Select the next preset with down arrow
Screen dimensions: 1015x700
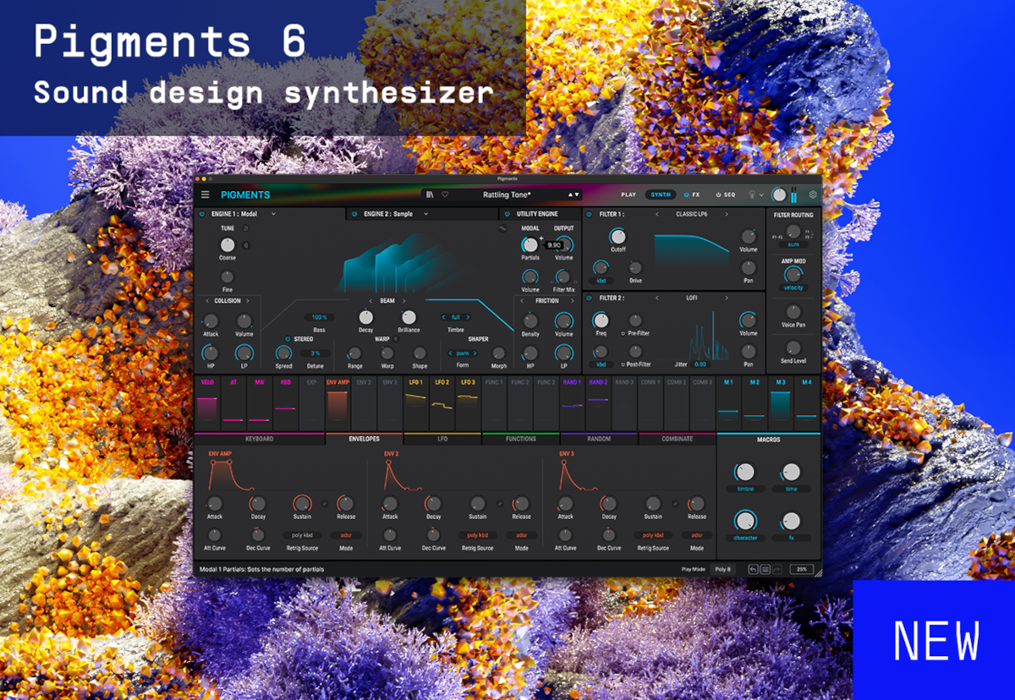(578, 194)
